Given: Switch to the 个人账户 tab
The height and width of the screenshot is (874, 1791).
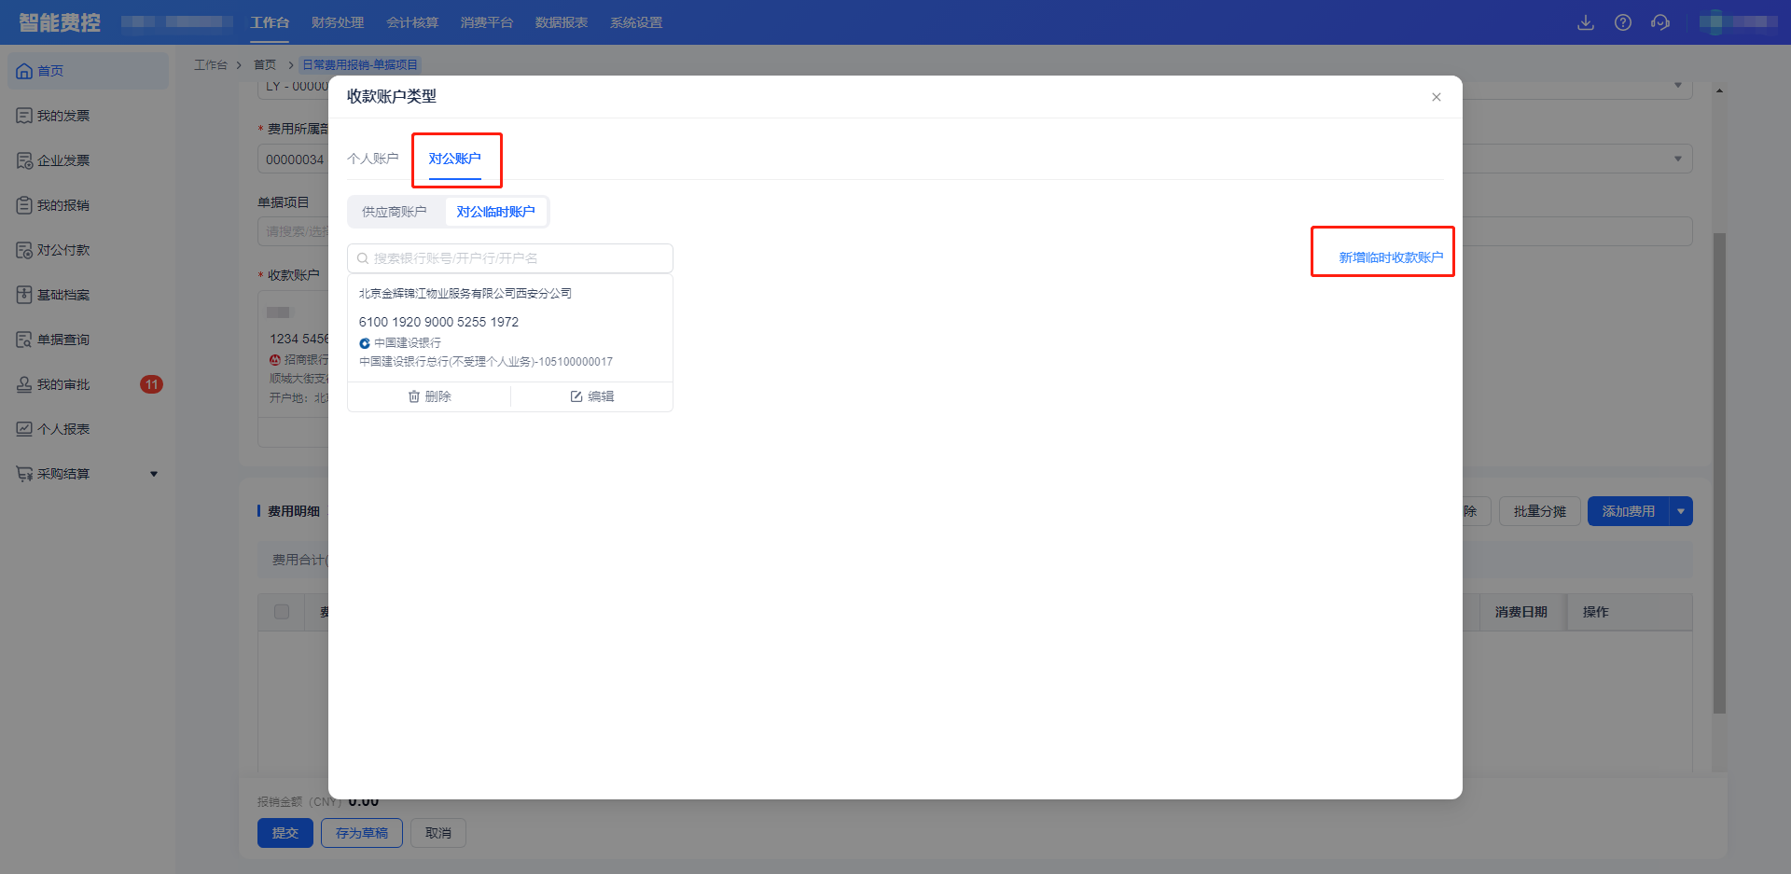Looking at the screenshot, I should pos(372,159).
